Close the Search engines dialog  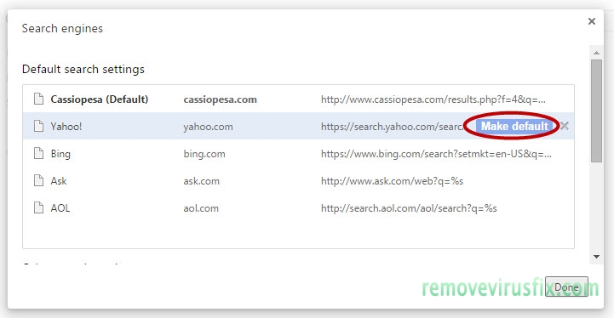592,21
